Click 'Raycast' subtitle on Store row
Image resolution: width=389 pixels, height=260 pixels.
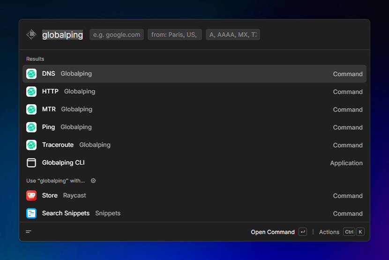pos(75,195)
